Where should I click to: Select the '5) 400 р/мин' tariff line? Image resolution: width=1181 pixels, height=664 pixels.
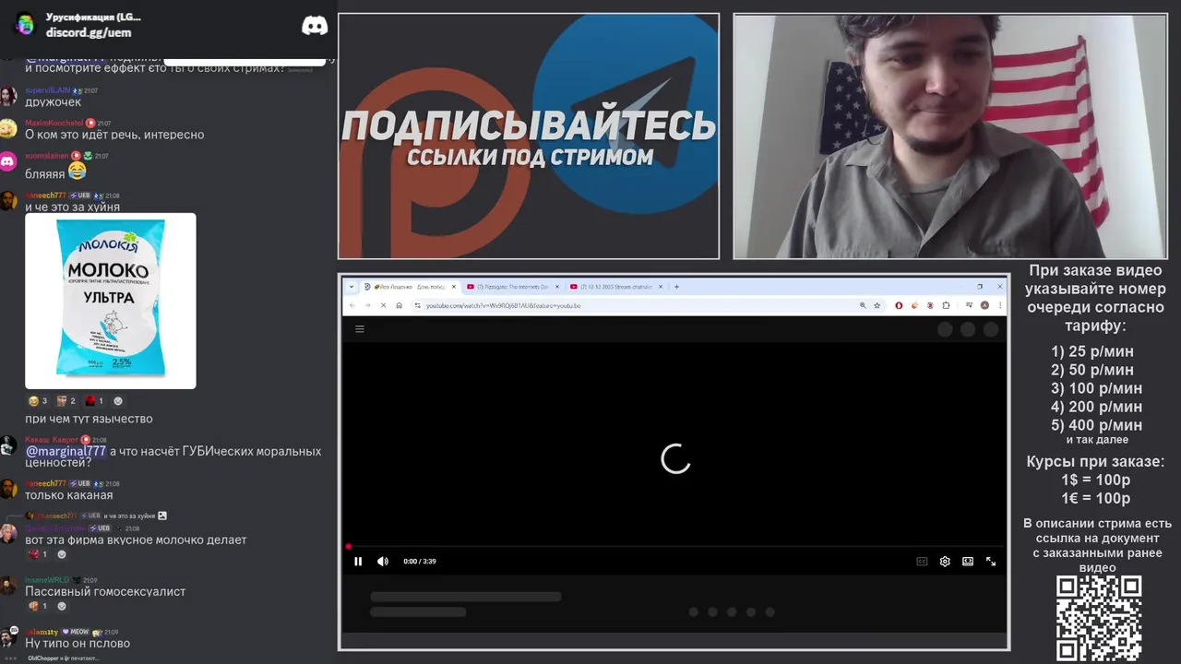[1096, 425]
